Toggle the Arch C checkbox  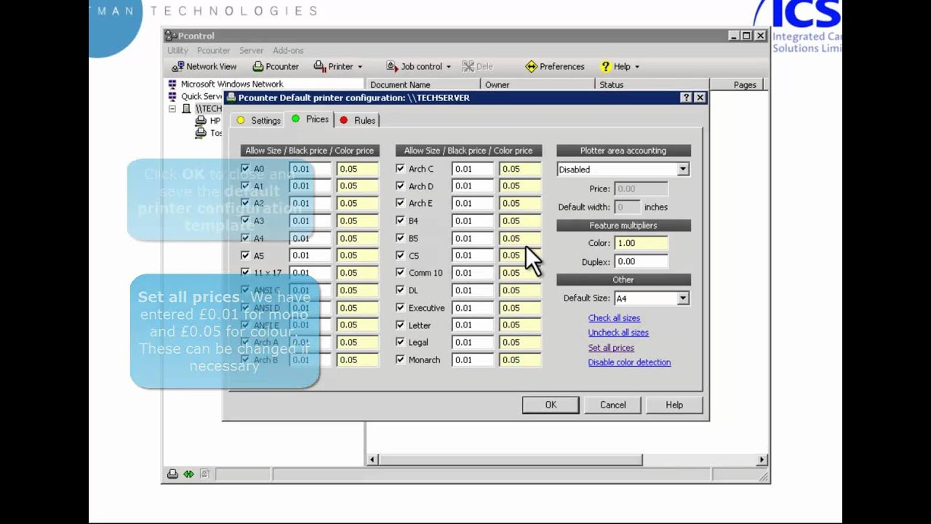(x=400, y=168)
